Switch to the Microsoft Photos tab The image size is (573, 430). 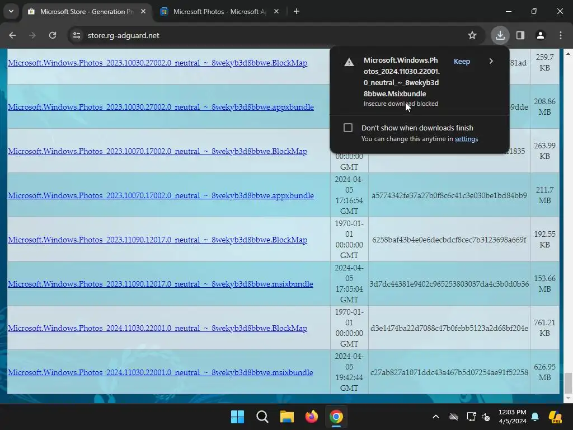(219, 12)
